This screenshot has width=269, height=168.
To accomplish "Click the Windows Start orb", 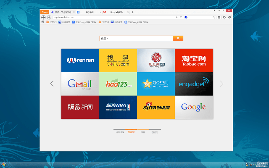I will [x=4, y=165].
